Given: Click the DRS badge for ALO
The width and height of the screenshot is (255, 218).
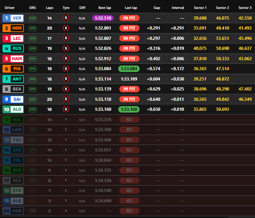Looking at the screenshot, I should tap(33, 109).
